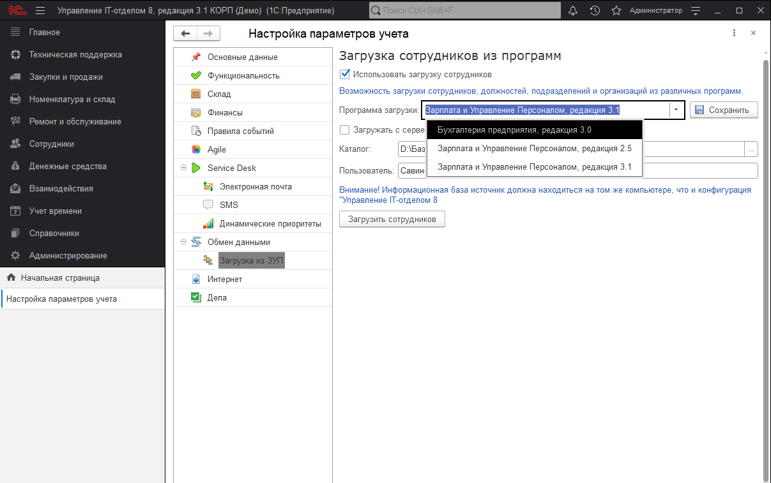Open the Финансы section
The width and height of the screenshot is (771, 483).
tap(230, 112)
